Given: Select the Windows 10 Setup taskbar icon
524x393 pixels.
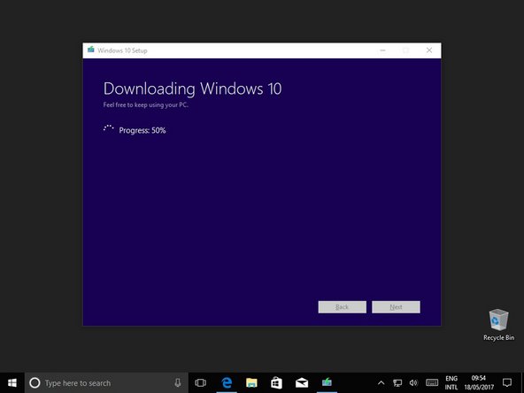Looking at the screenshot, I should [327, 383].
